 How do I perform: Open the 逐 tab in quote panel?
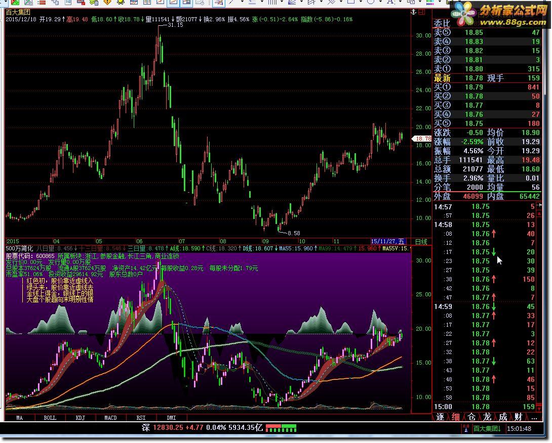click(440, 417)
